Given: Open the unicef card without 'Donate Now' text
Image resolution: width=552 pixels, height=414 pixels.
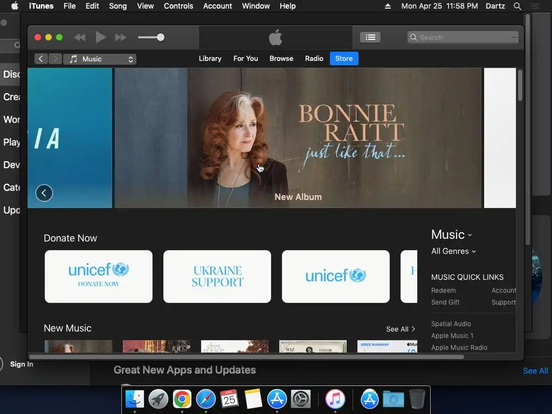Looking at the screenshot, I should click(x=336, y=277).
